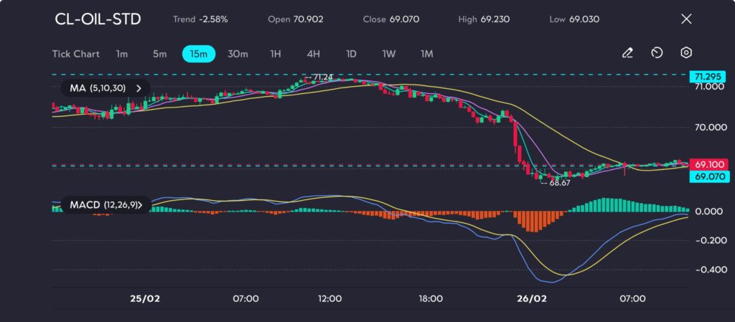
Task: Open chart settings hexagon icon
Action: [x=686, y=53]
